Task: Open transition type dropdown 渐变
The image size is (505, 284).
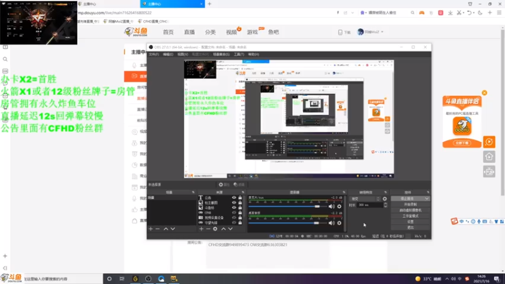Action: tap(365, 199)
